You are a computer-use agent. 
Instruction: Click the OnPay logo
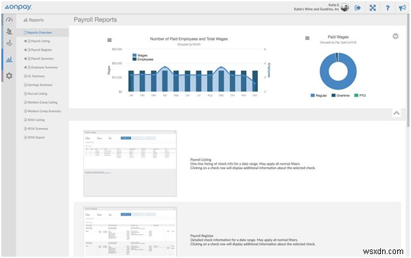tap(18, 7)
